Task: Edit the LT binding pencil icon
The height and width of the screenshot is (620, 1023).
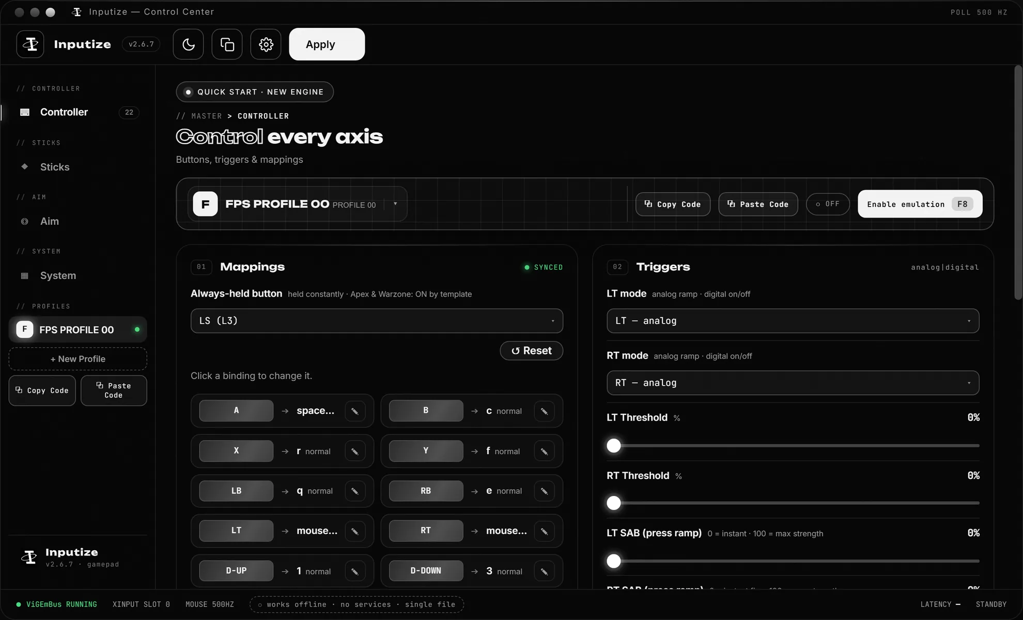Action: (x=355, y=531)
